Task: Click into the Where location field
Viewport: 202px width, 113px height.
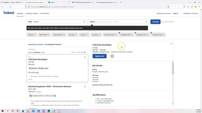Action: [119, 22]
